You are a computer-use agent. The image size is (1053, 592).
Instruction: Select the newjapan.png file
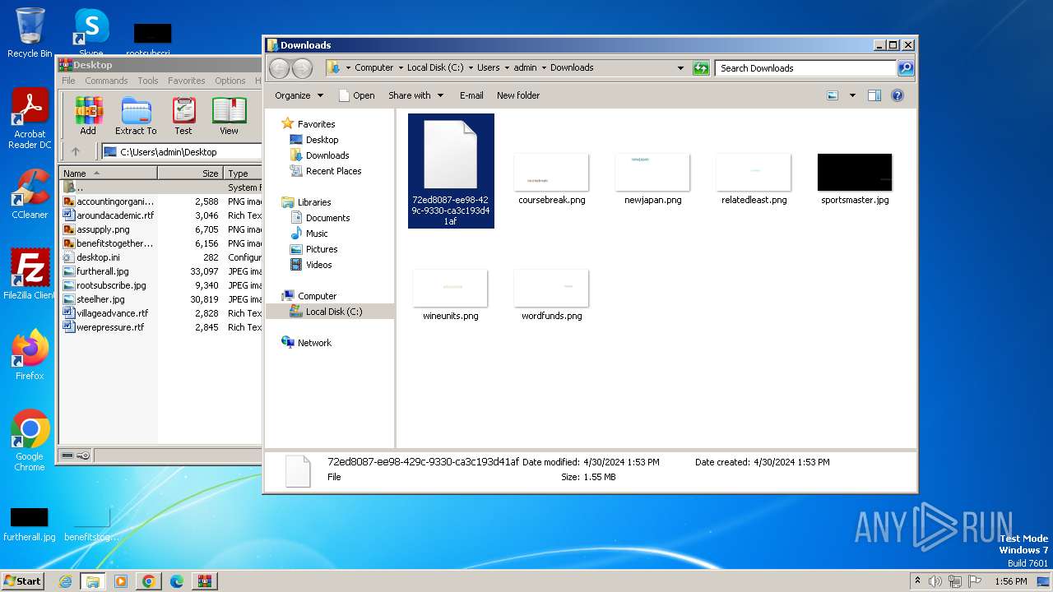653,179
